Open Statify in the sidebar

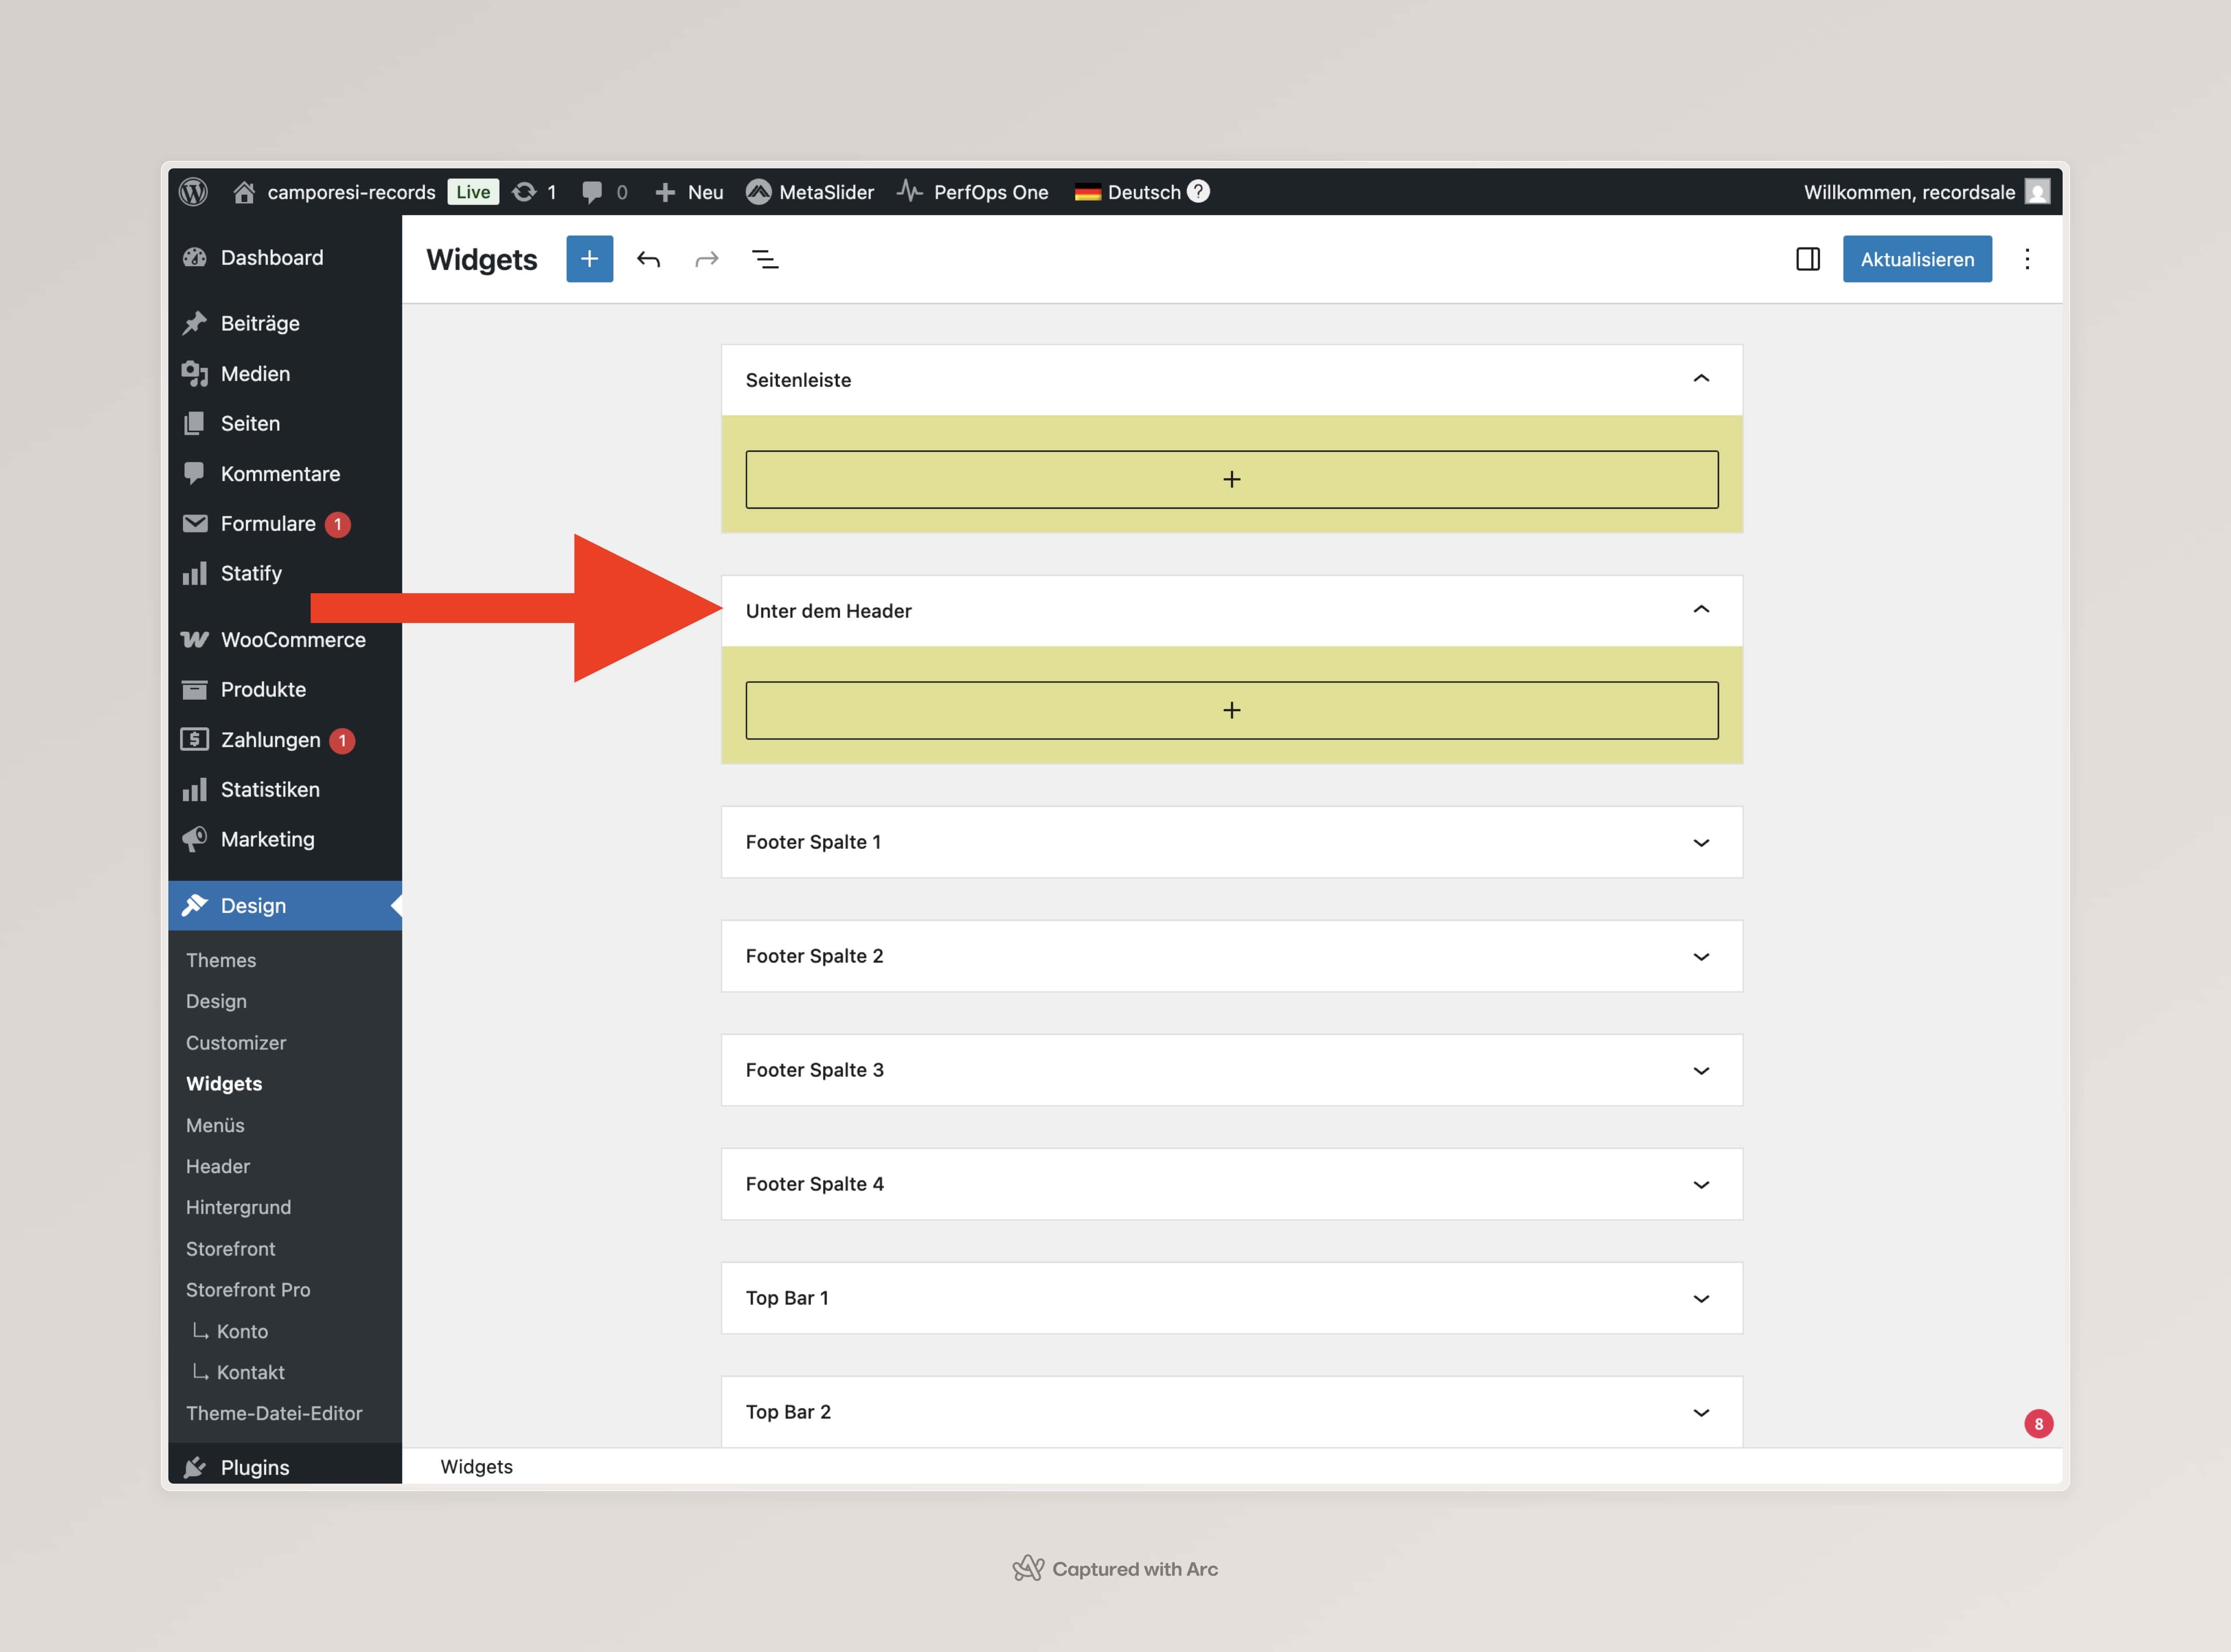pyautogui.click(x=285, y=573)
